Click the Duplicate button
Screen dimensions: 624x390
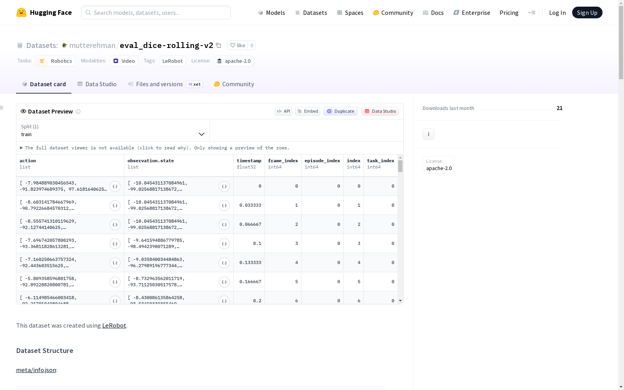coord(340,111)
